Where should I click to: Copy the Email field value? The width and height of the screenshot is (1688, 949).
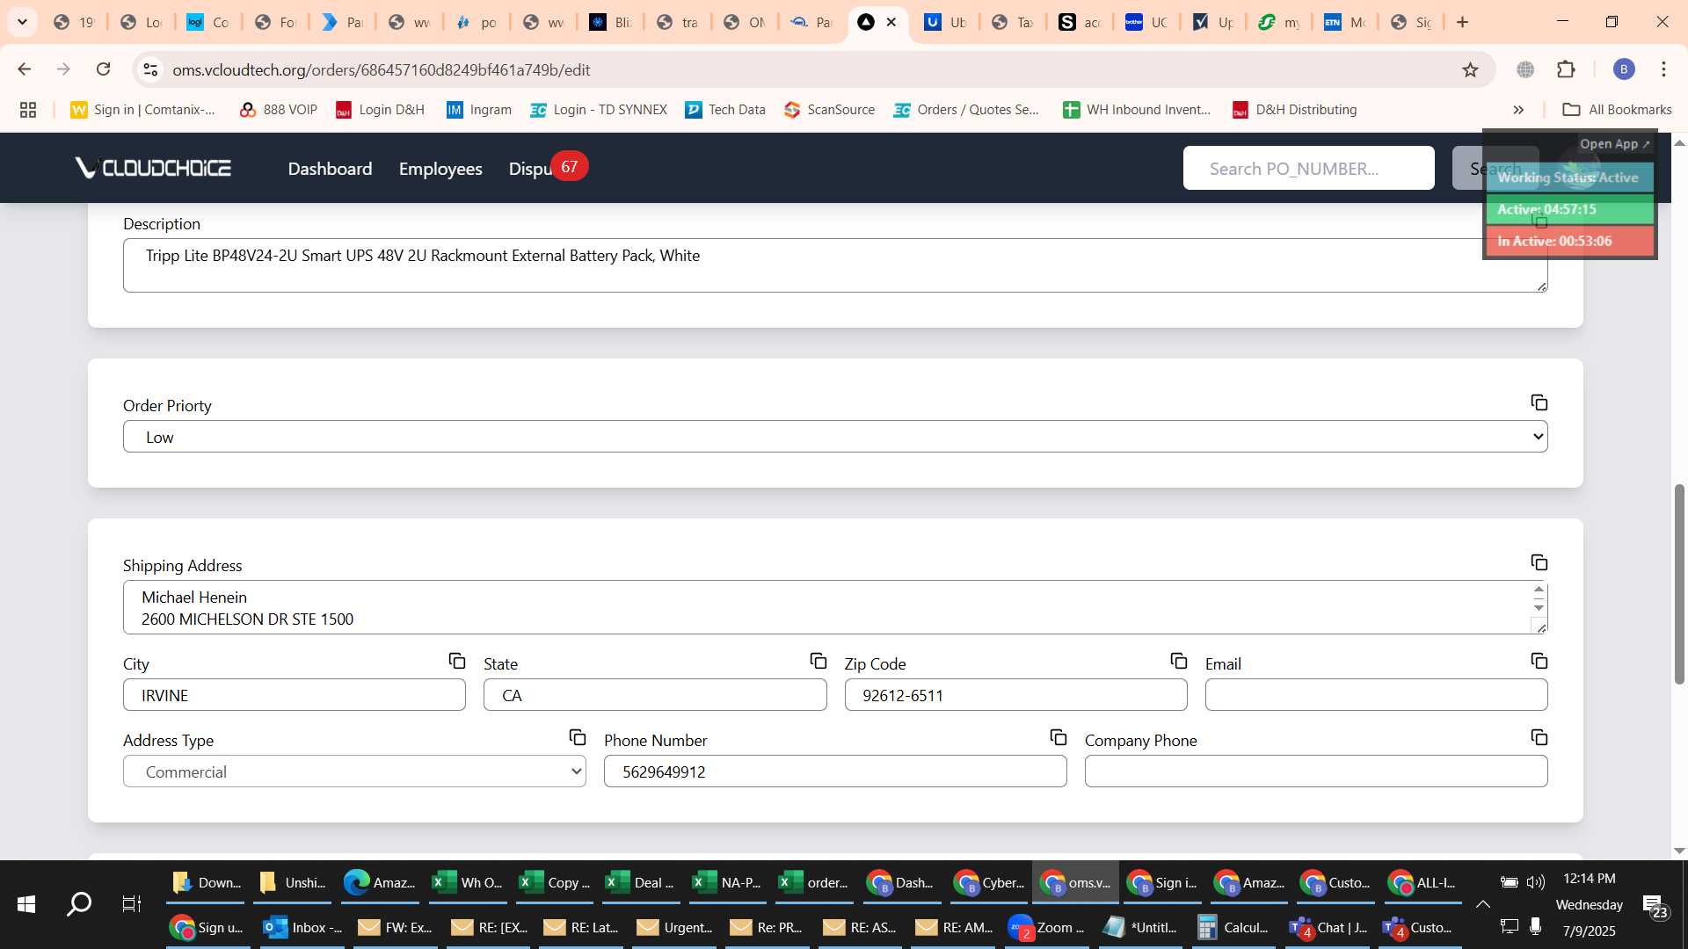(1539, 661)
